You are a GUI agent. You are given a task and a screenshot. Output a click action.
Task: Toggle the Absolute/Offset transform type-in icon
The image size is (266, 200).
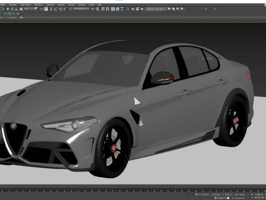[197, 194]
